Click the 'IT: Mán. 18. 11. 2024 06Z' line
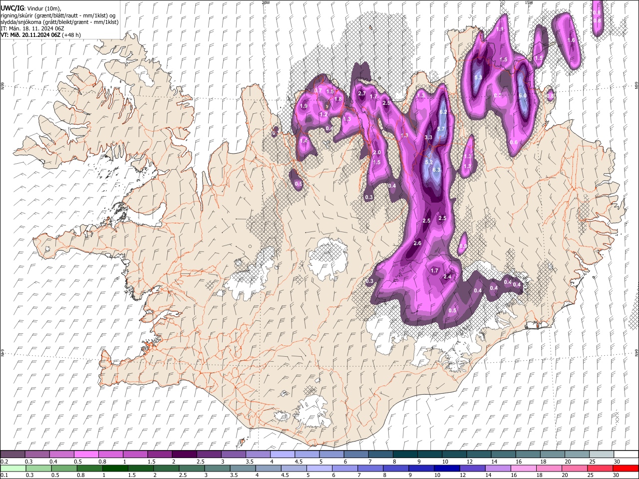The width and height of the screenshot is (639, 479). click(x=32, y=28)
